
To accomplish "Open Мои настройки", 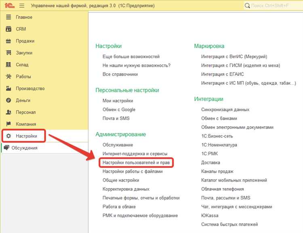I will (x=118, y=101).
